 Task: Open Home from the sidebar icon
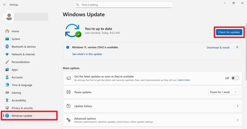click(x=7, y=31)
